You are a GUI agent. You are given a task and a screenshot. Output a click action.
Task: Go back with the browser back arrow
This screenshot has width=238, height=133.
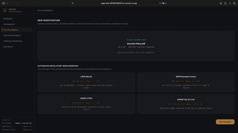(13, 3)
